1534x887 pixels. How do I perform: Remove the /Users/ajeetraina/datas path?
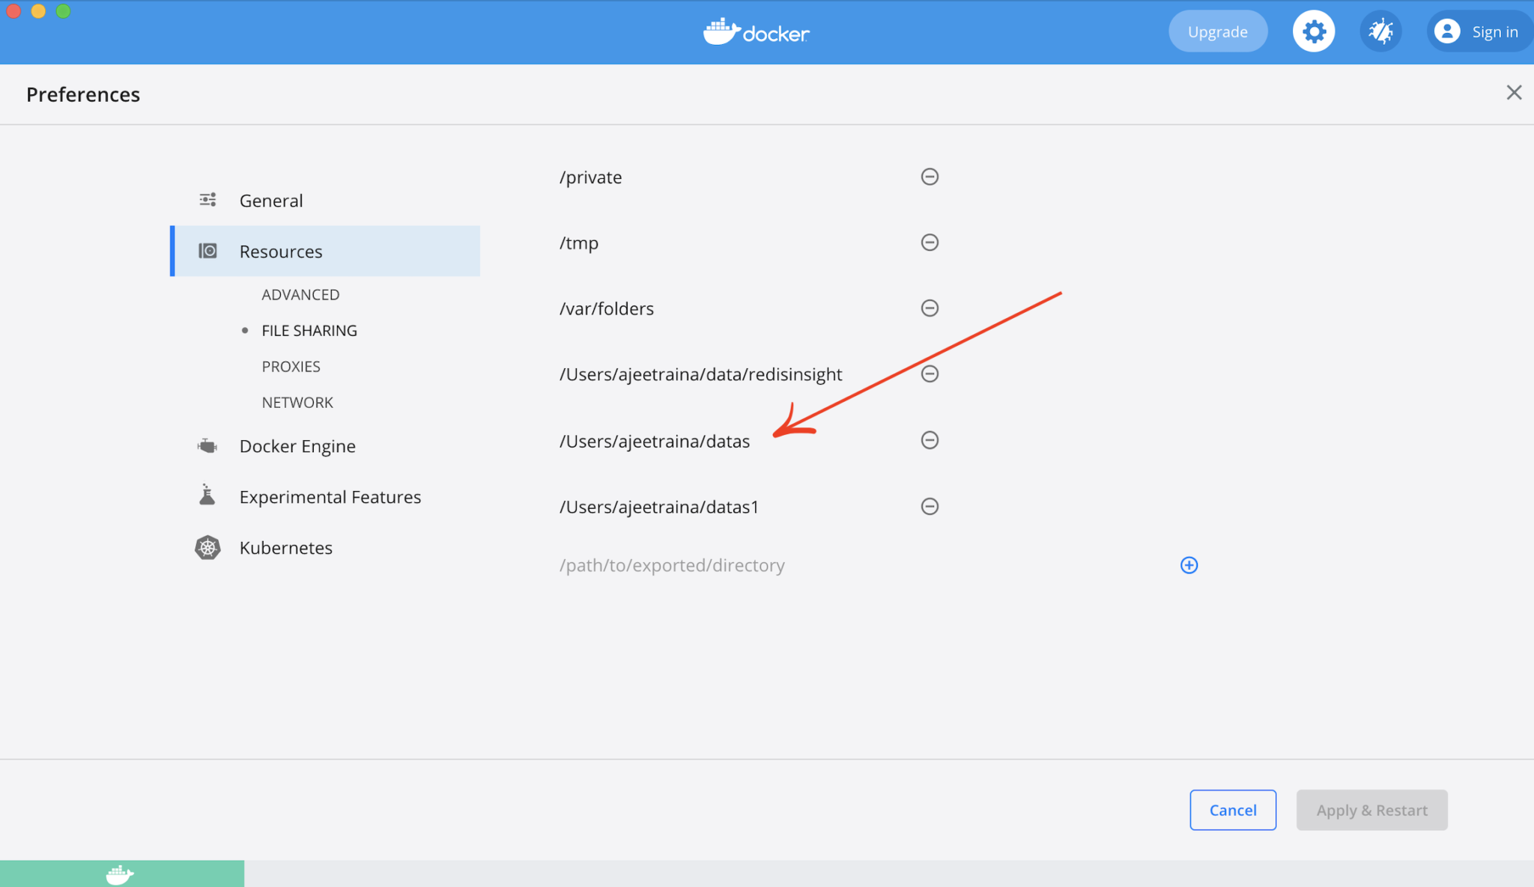click(x=929, y=440)
